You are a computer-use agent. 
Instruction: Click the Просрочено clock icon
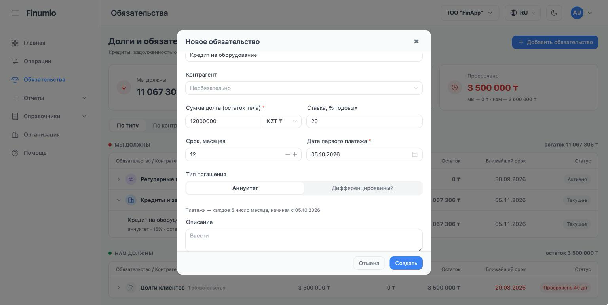click(454, 87)
